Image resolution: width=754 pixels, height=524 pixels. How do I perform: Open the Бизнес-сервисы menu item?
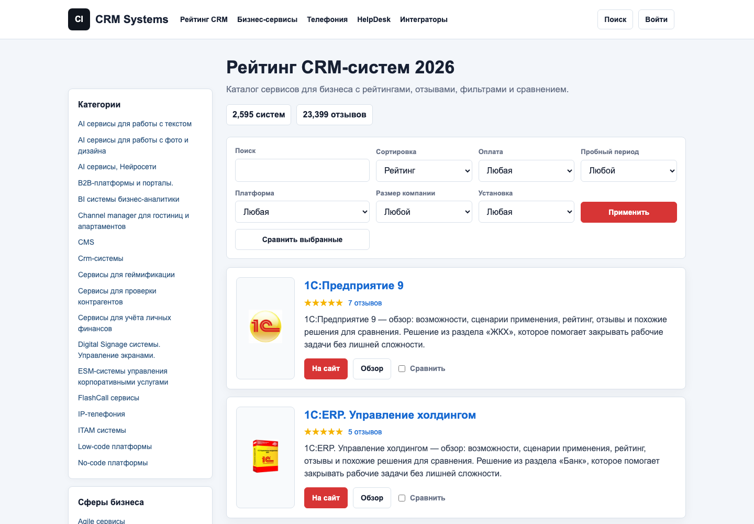(x=267, y=19)
